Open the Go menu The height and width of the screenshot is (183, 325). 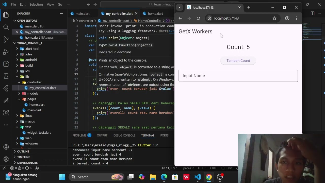tap(60, 4)
